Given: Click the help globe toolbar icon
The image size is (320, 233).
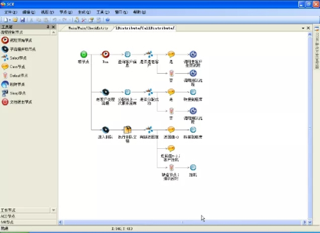Looking at the screenshot, I should point(108,20).
